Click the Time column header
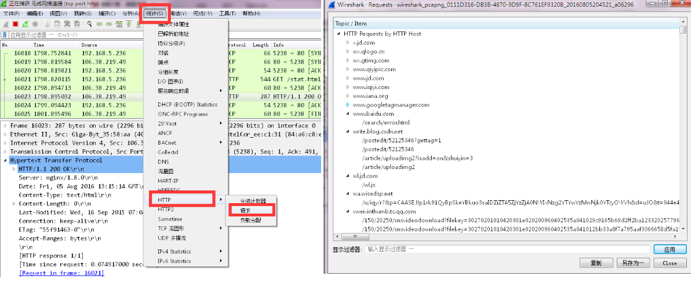This screenshot has height=283, width=695. [x=39, y=45]
